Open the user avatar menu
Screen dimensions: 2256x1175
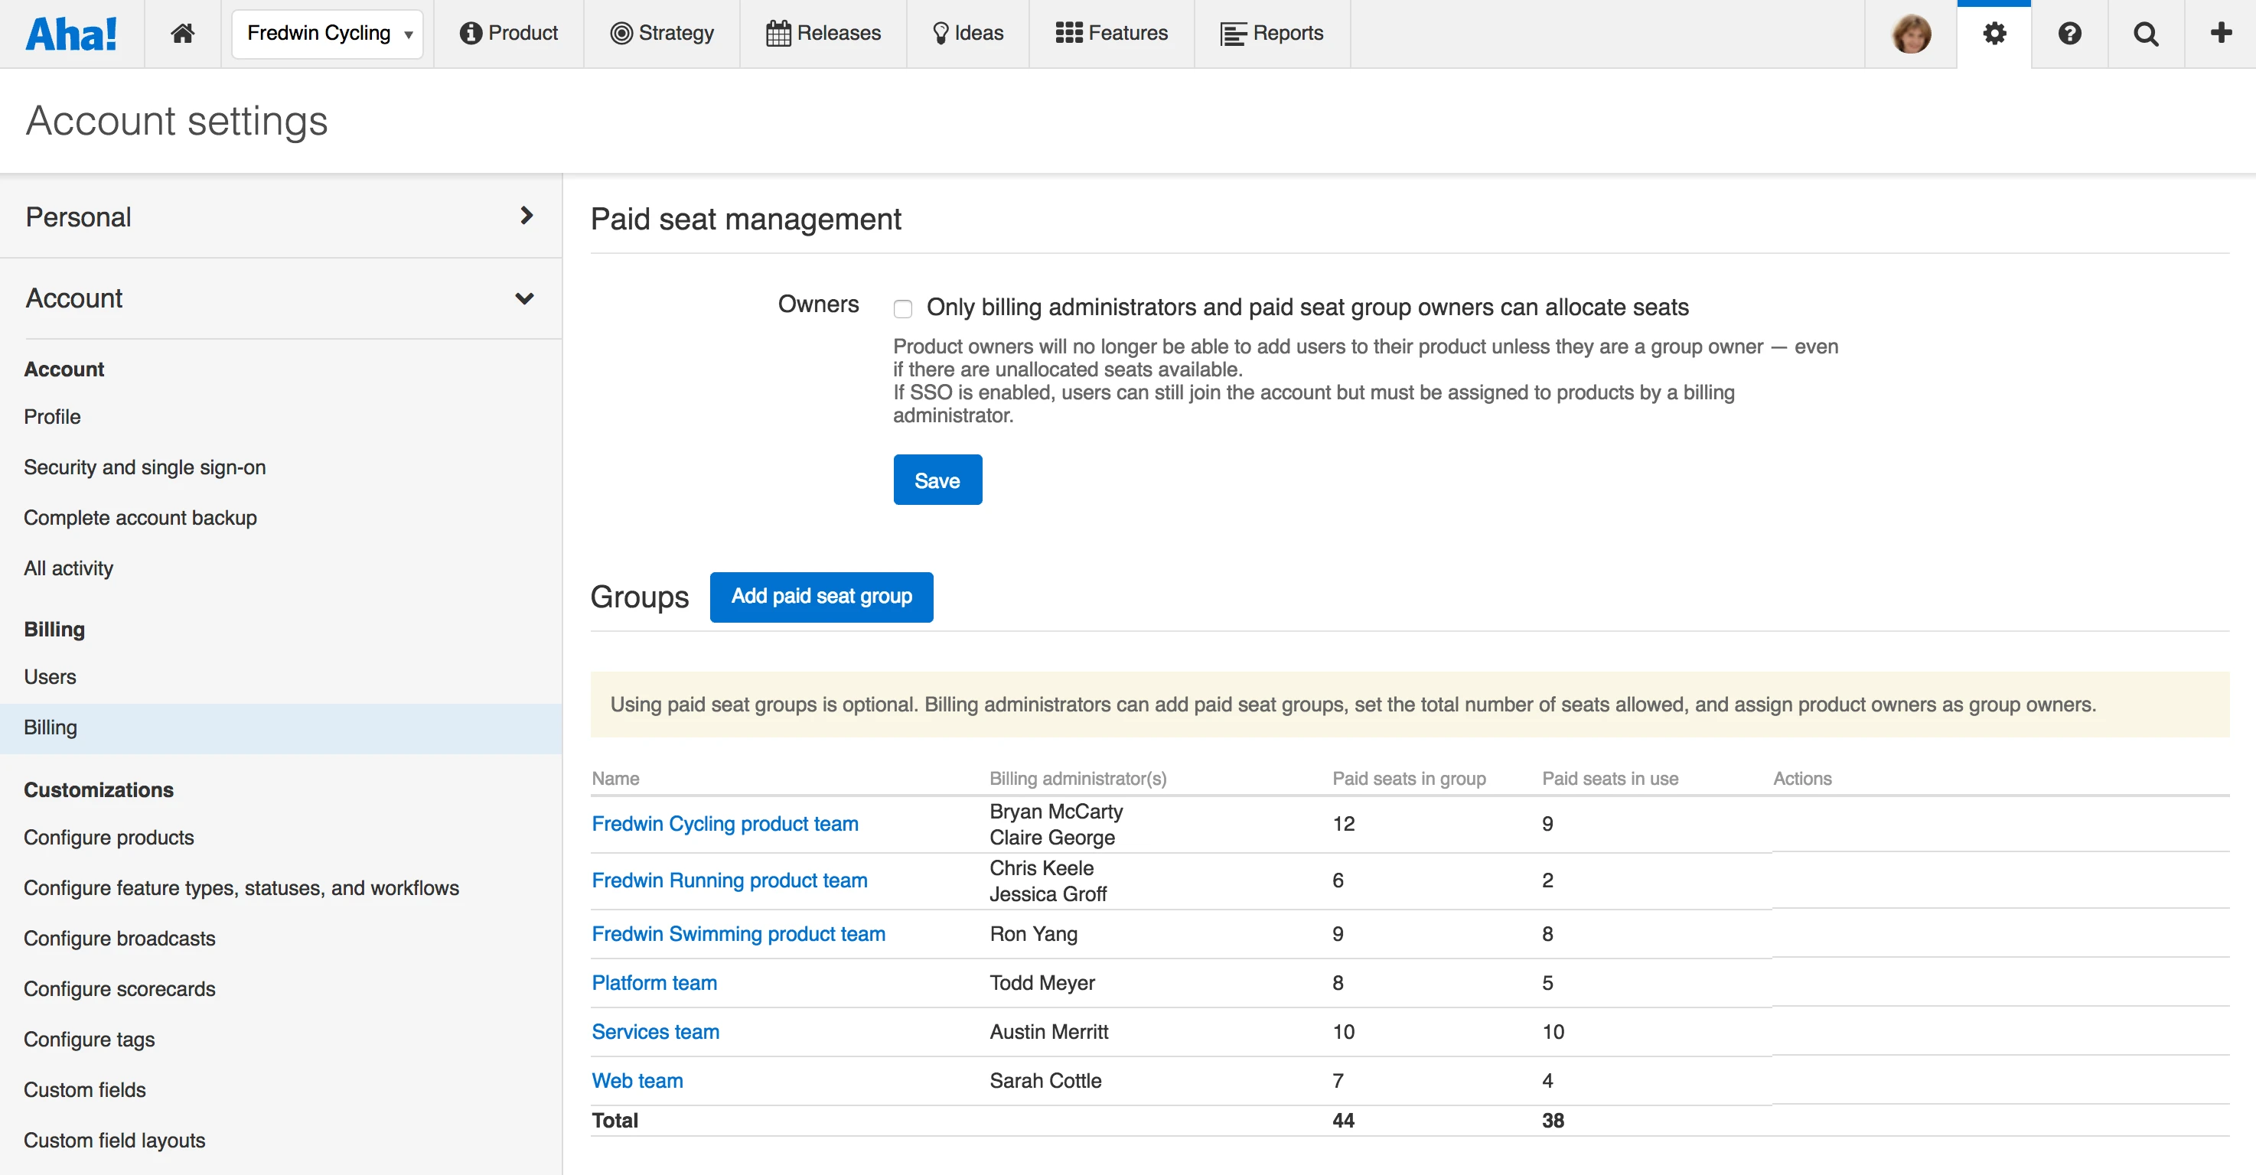[x=1911, y=33]
